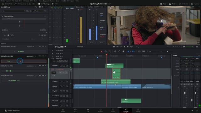Screen dimensions: 201x113
Task: Stop the Sound Library preview
Action: [8, 35]
